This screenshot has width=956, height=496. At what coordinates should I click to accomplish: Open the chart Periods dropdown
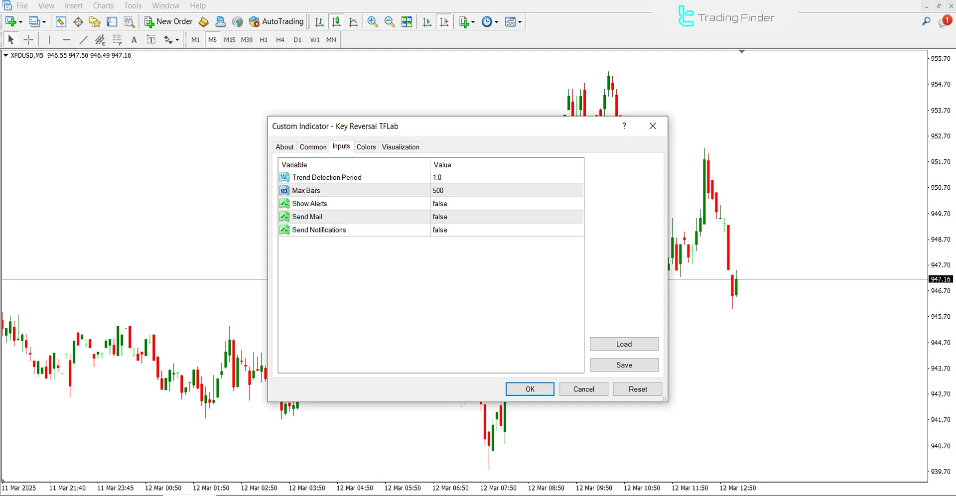pos(496,21)
